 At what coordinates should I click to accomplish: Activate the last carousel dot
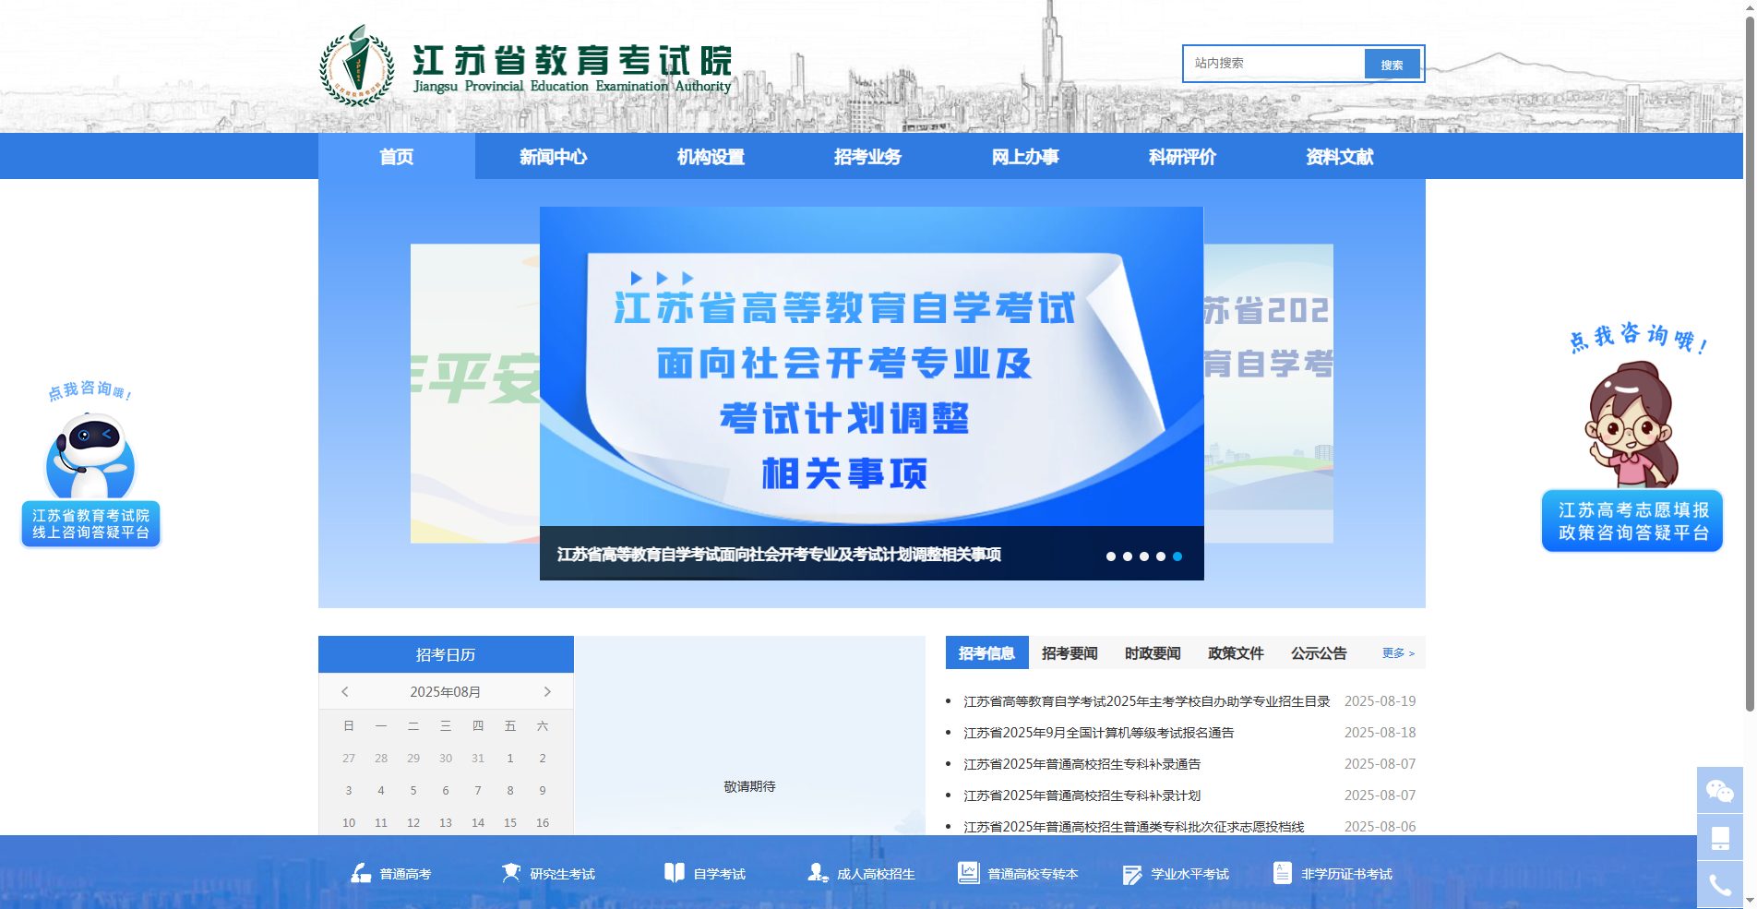click(1177, 556)
